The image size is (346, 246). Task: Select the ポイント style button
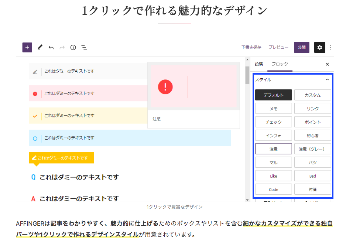point(312,122)
